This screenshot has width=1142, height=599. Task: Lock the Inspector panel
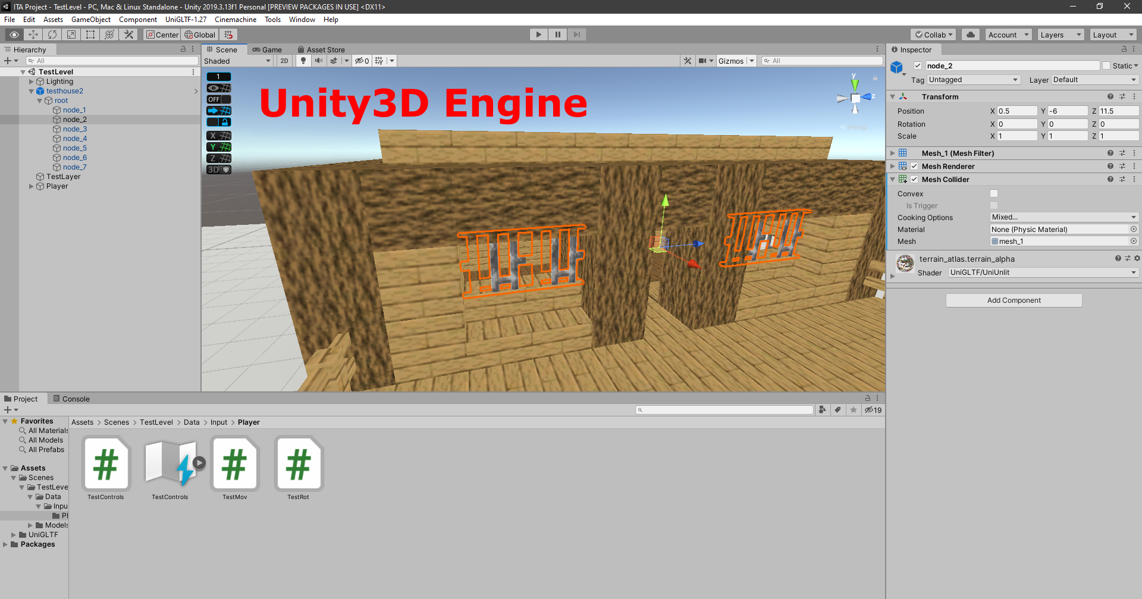(1124, 49)
